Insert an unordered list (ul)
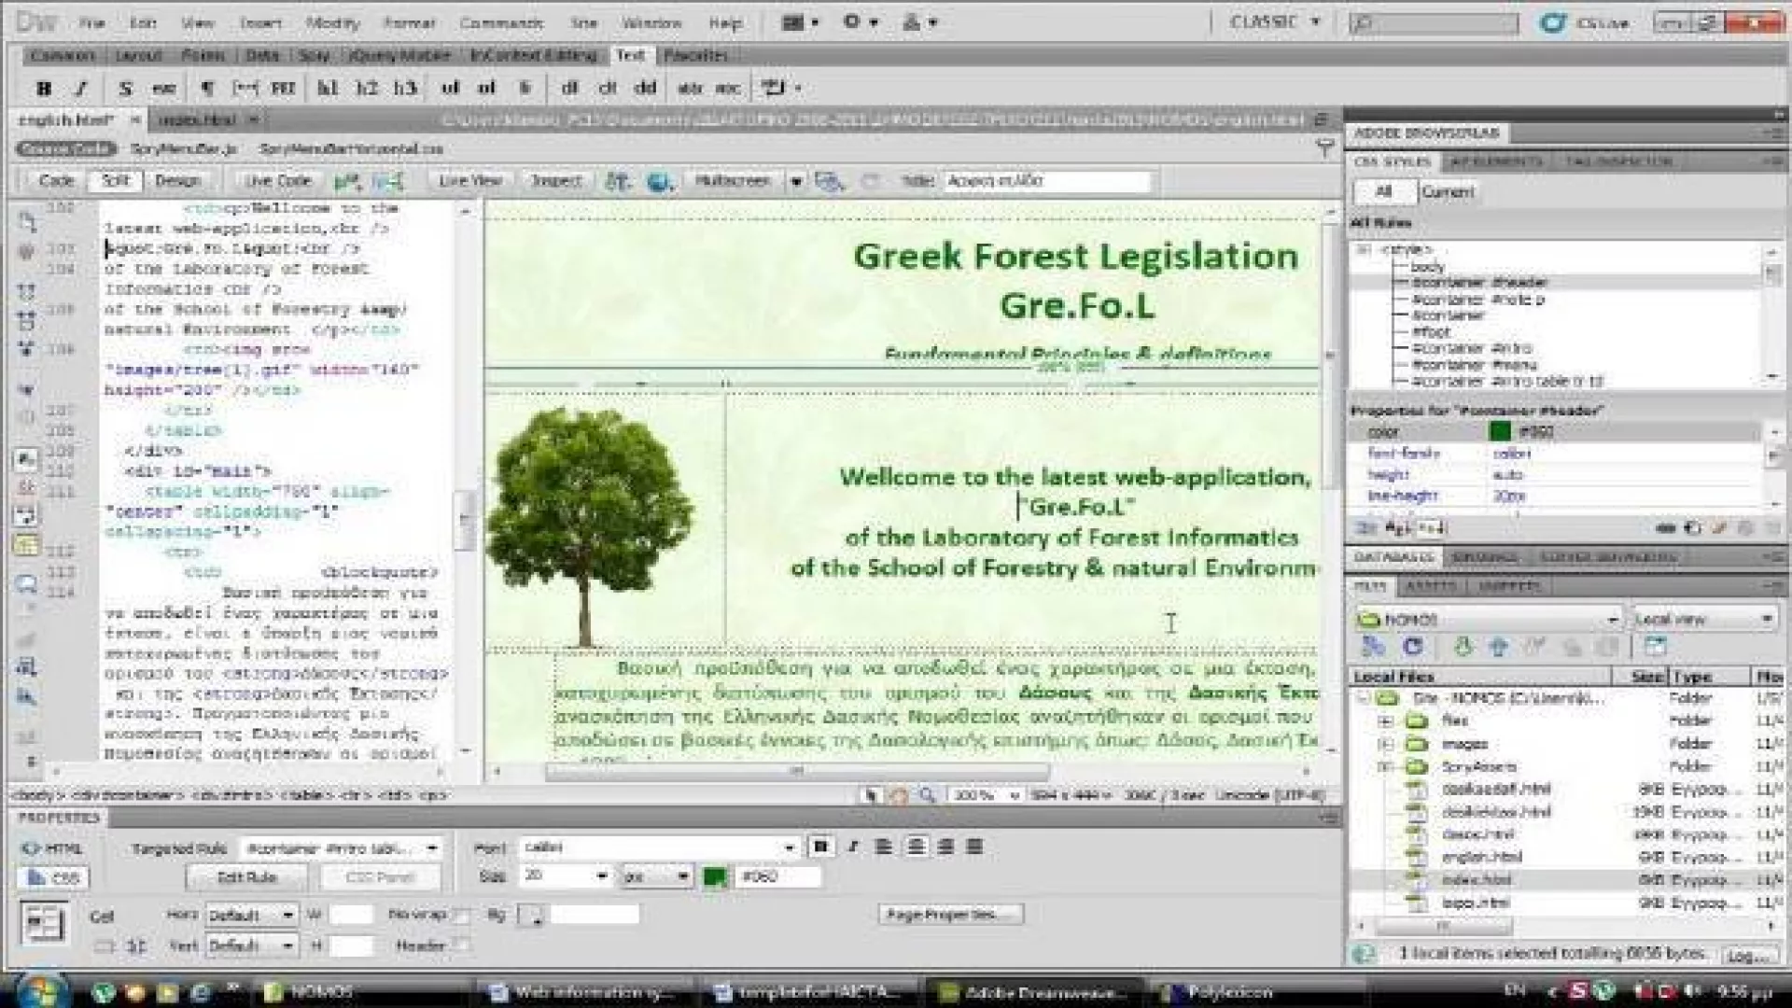The image size is (1792, 1008). pos(450,89)
